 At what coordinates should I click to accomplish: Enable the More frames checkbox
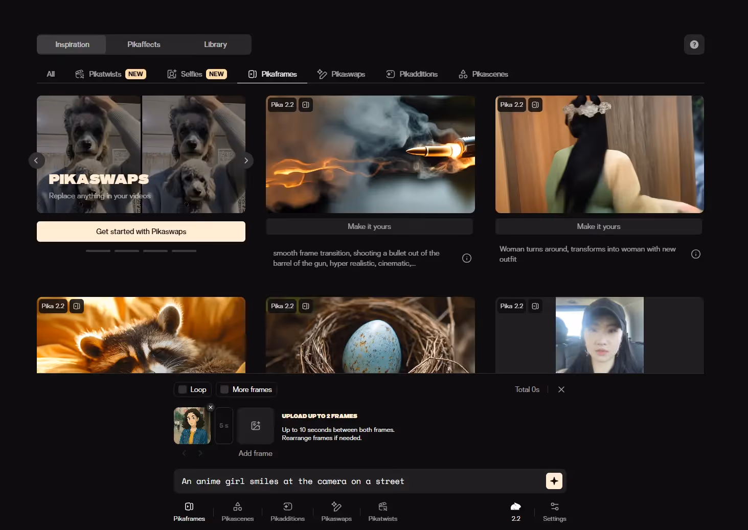pos(224,389)
